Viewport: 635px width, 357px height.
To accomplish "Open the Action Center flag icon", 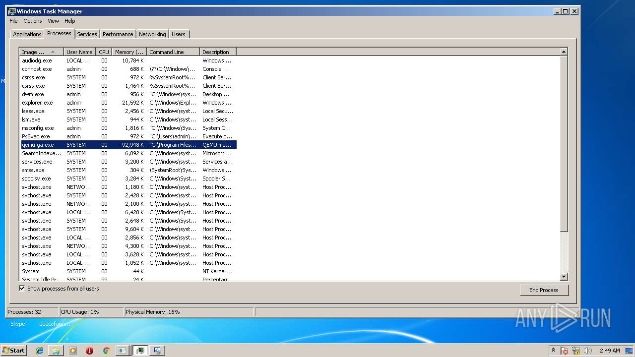I will [x=564, y=351].
